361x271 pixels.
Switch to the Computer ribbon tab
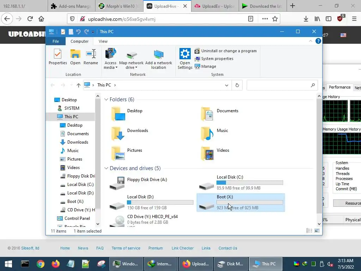pyautogui.click(x=79, y=41)
